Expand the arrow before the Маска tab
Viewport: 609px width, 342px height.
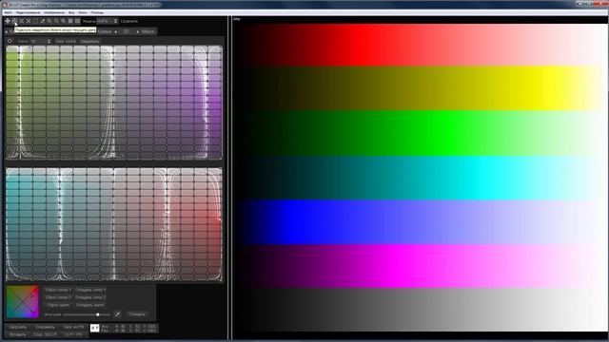click(x=137, y=31)
